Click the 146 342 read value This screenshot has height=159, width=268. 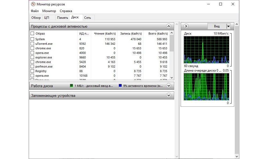click(110, 44)
